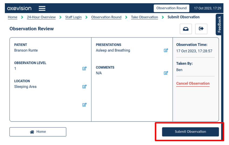The image size is (229, 145).
Task: Click the observation time 17 Oct 2023, 17:28:57
Action: pos(194,51)
